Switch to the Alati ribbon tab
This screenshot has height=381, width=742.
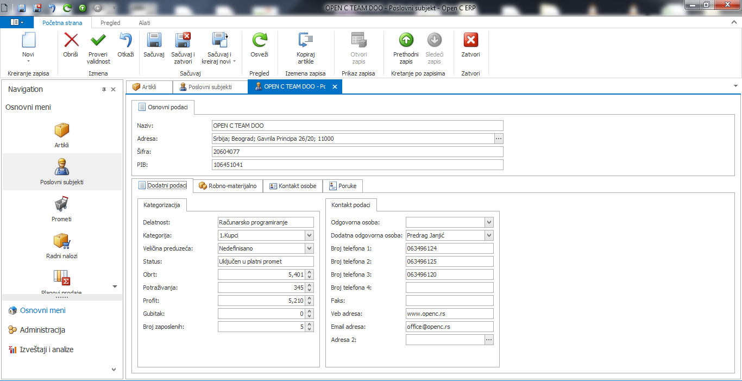tap(144, 23)
